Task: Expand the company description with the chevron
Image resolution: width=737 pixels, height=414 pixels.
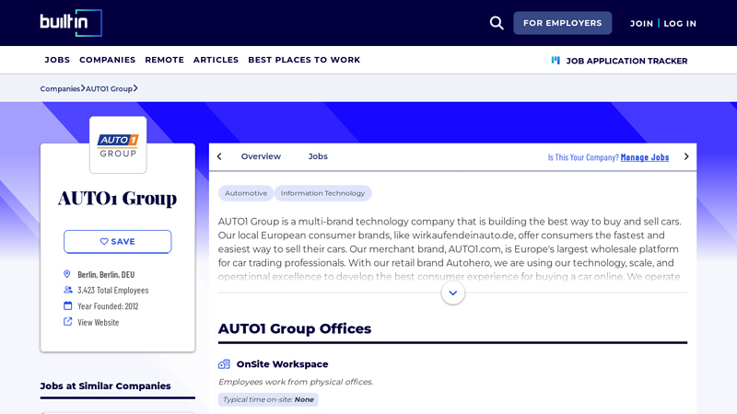Action: (452, 293)
